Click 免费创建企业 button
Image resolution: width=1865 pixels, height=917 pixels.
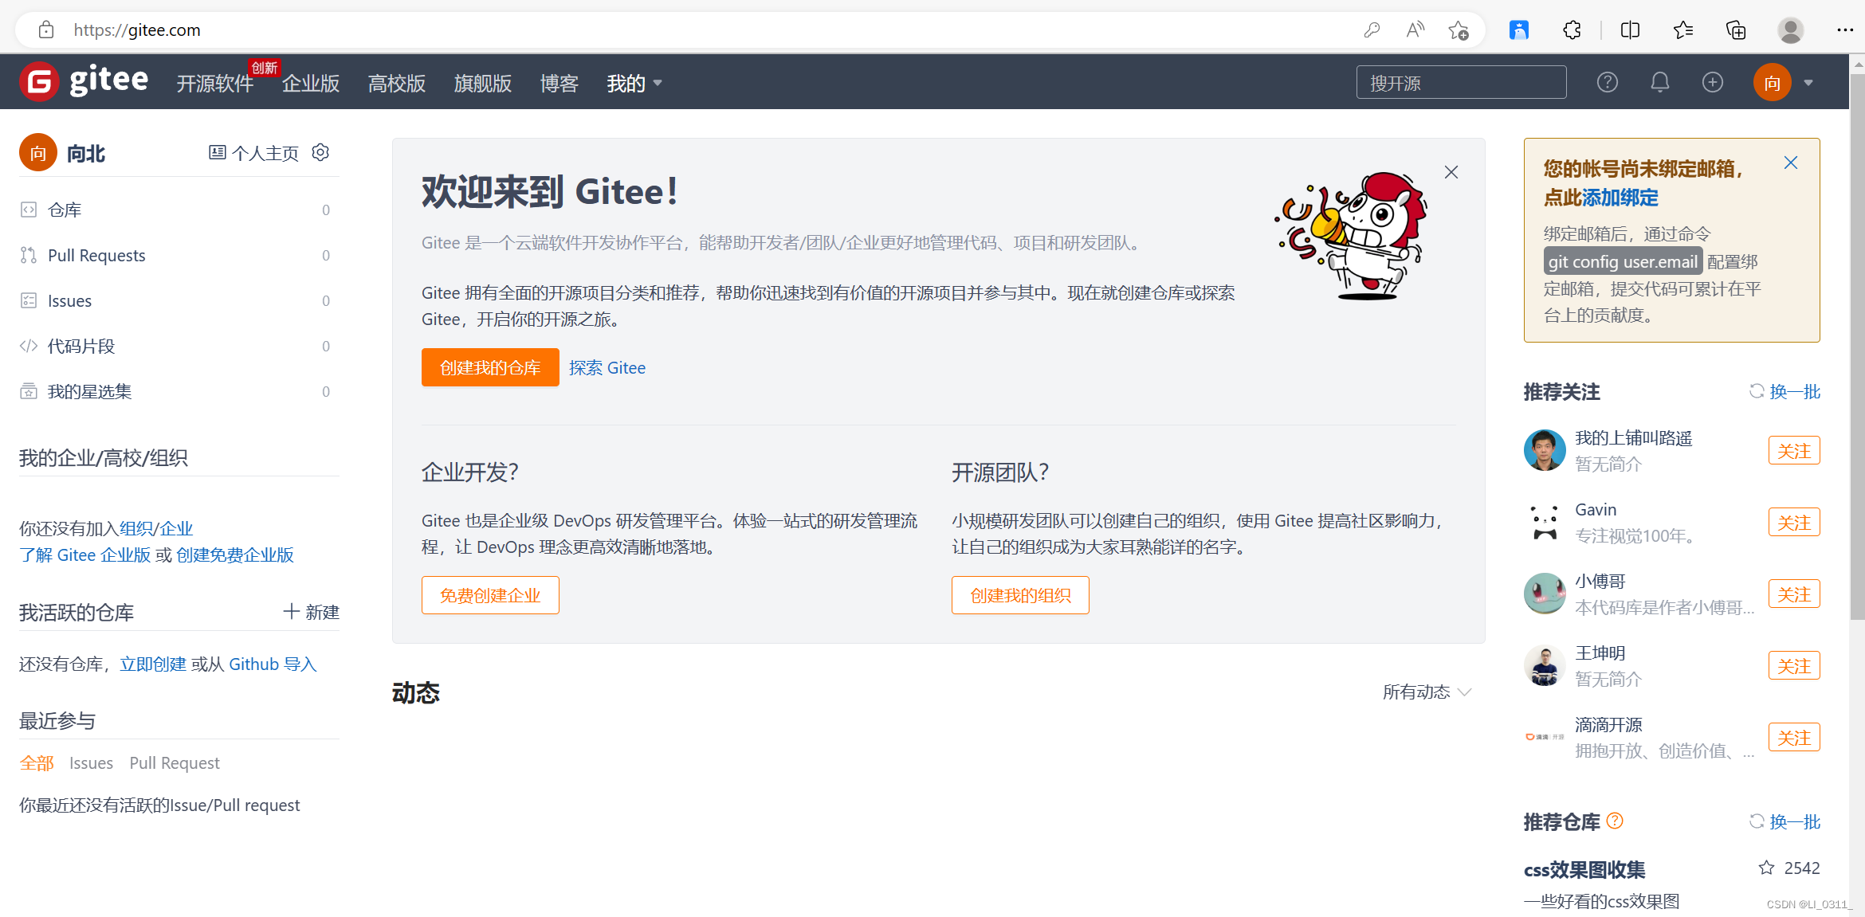pyautogui.click(x=490, y=595)
